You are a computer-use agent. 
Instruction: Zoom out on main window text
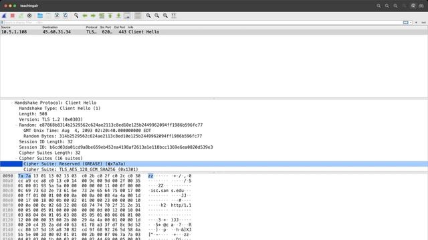(157, 16)
